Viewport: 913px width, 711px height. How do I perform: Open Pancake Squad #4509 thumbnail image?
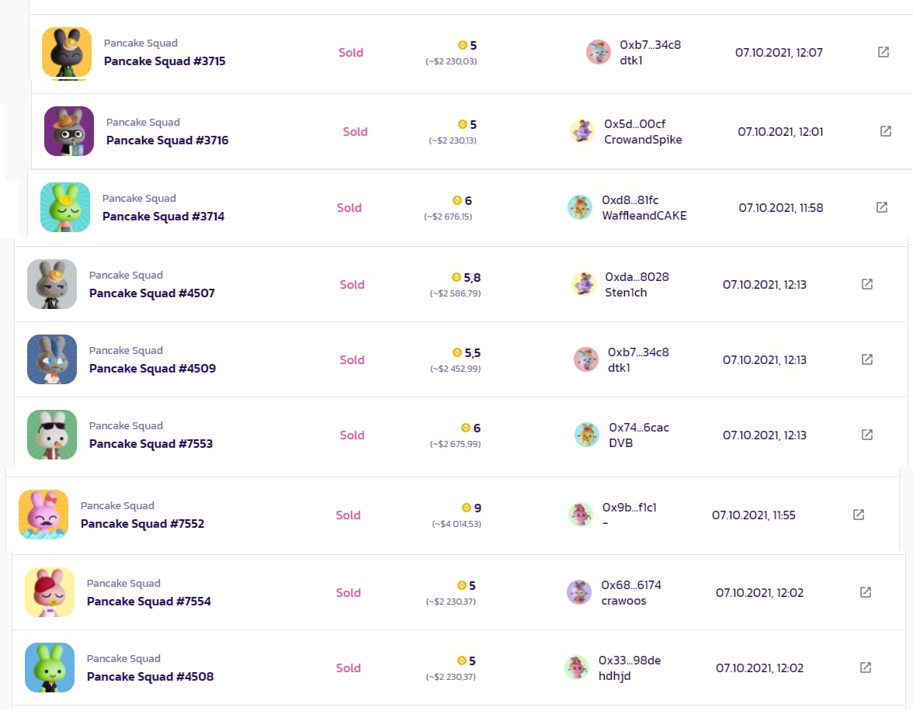52,360
